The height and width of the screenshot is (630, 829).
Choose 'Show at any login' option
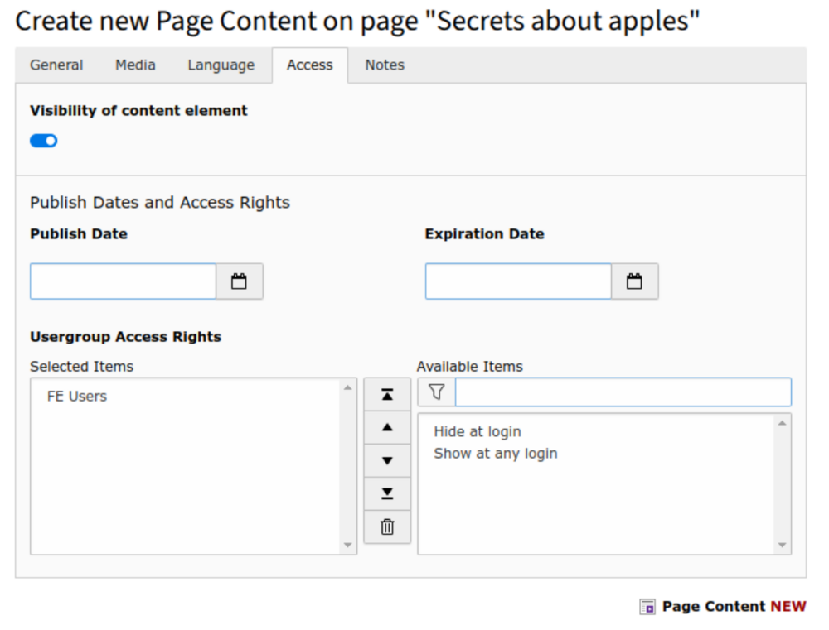point(496,454)
